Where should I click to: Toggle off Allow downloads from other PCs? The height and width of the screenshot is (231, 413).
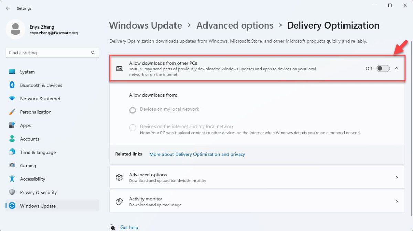(383, 68)
